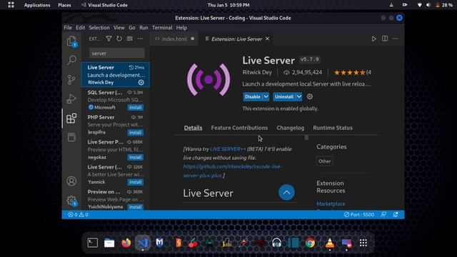Switch to Feature Contributions tab
457x257 pixels.
[239, 128]
